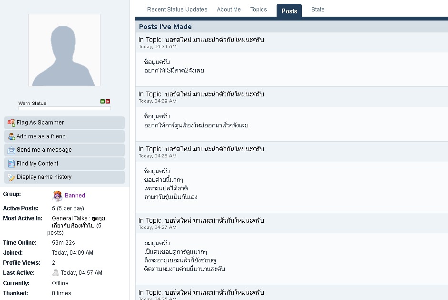The width and height of the screenshot is (448, 300).
Task: Click the Send me a message envelope icon
Action: tap(11, 150)
